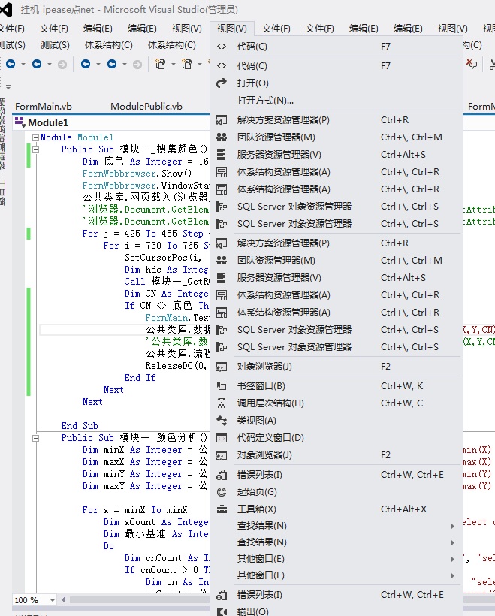
Task: Open 类视图(A) class view entry
Action: click(x=337, y=421)
